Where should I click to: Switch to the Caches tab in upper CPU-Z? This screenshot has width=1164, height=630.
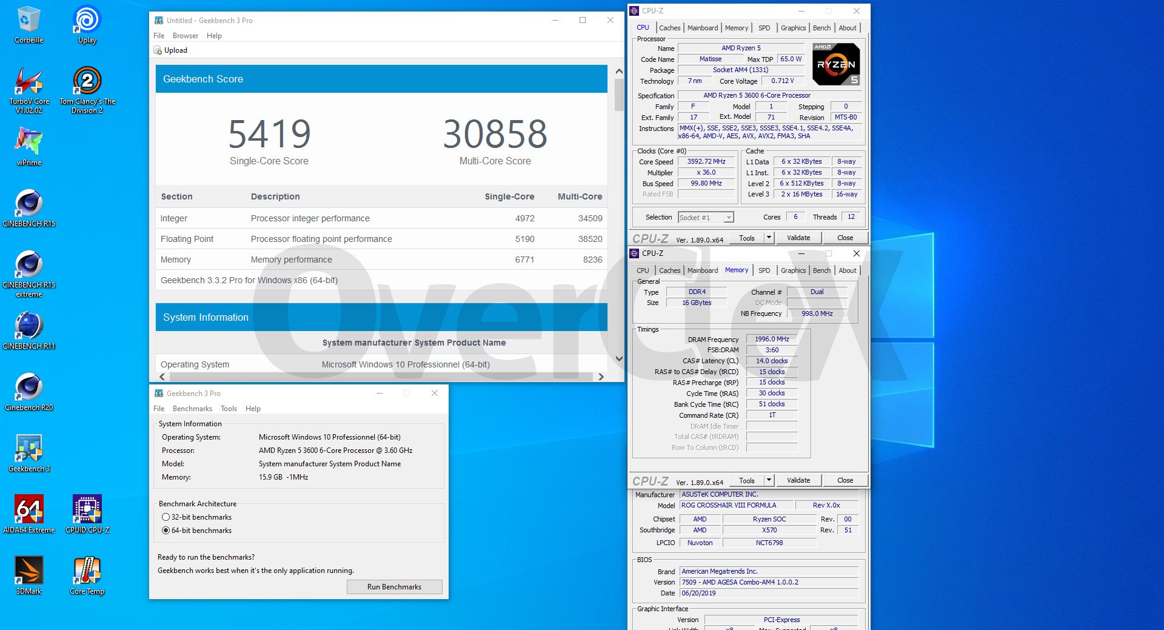pyautogui.click(x=669, y=28)
